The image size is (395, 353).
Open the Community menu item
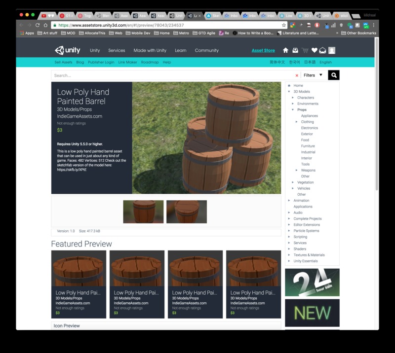(x=206, y=50)
